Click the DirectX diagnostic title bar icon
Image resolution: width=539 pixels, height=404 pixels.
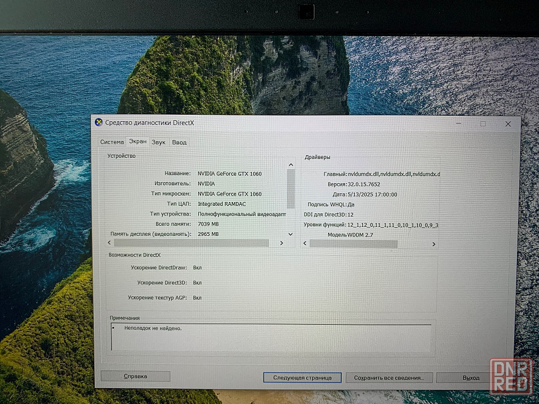[99, 122]
